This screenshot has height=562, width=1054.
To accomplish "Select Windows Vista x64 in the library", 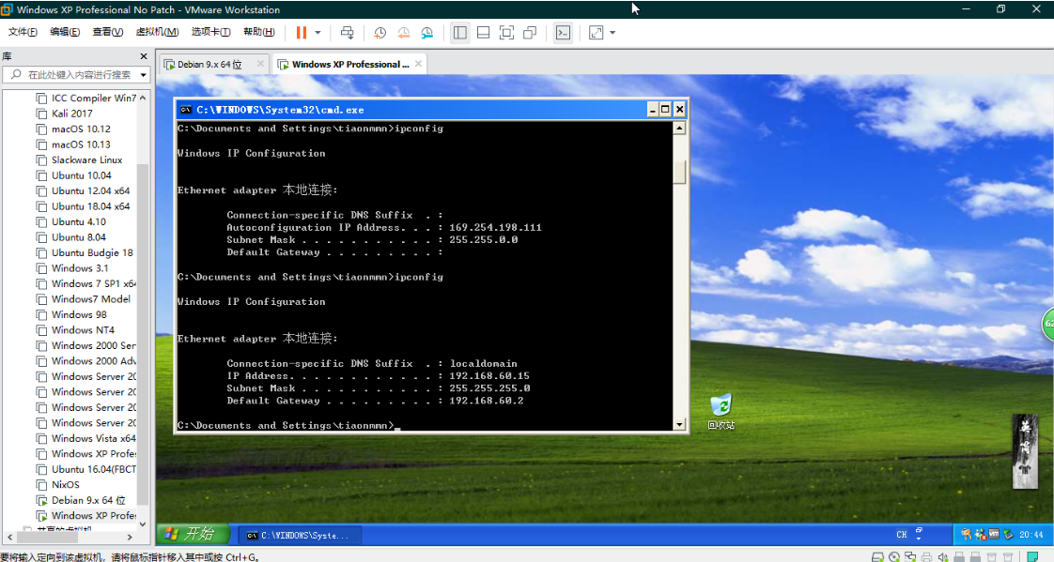I will [93, 438].
